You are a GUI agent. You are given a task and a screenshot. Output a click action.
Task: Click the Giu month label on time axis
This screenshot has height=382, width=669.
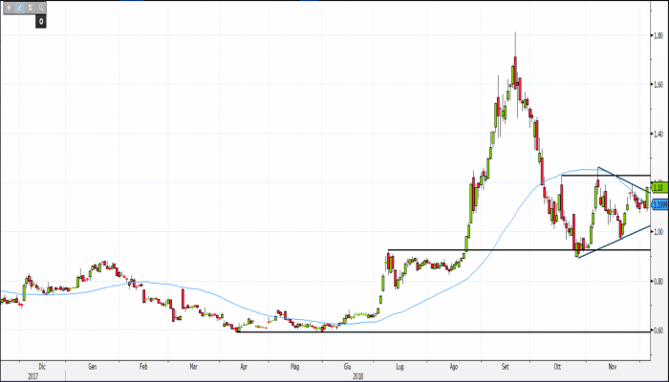[x=347, y=365]
